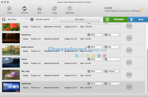Screen dimensions: 148x97
Task: Open the golden autumn audio eng dropdown
Action: [x=114, y=47]
